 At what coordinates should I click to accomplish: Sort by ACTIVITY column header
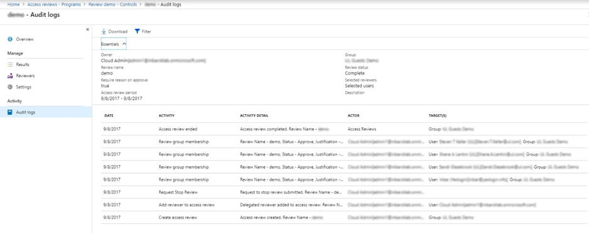(x=167, y=115)
